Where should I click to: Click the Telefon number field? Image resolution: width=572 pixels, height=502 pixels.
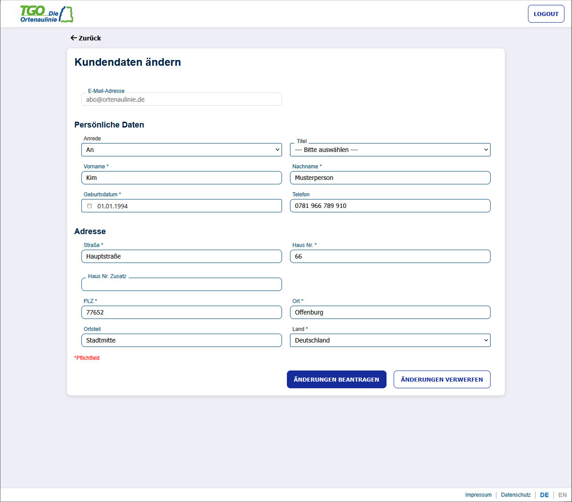coord(390,206)
